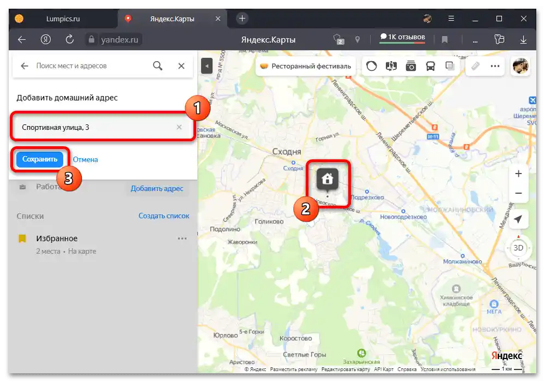Open the browser extensions icon

(499, 39)
